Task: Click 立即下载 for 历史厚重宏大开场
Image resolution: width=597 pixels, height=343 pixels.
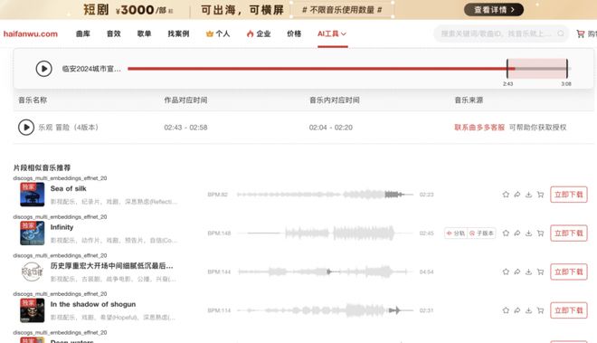Action: [568, 272]
